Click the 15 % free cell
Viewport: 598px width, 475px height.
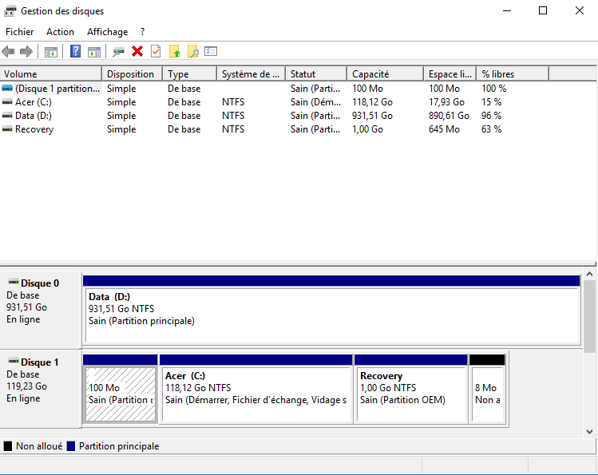coord(491,102)
